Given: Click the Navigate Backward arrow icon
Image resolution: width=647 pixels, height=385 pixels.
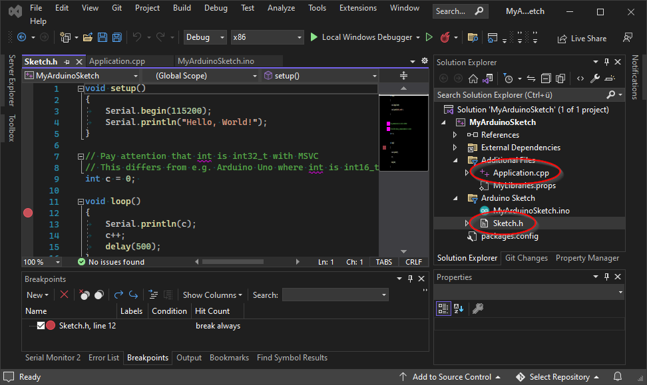Looking at the screenshot, I should tap(21, 37).
